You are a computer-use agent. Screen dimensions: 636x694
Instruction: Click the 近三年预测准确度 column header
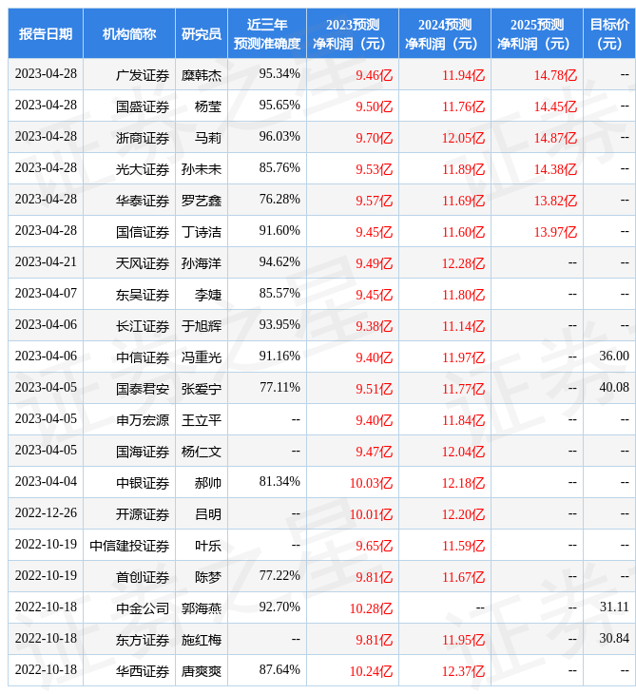pyautogui.click(x=267, y=33)
